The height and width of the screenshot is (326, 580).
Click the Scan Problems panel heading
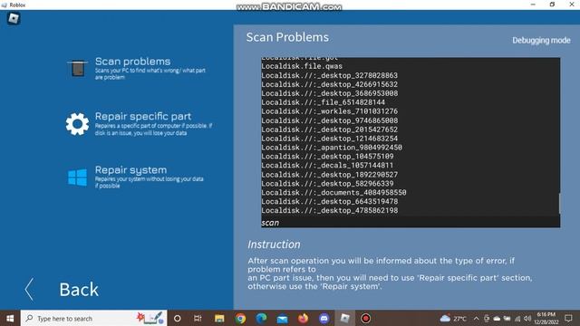(287, 37)
